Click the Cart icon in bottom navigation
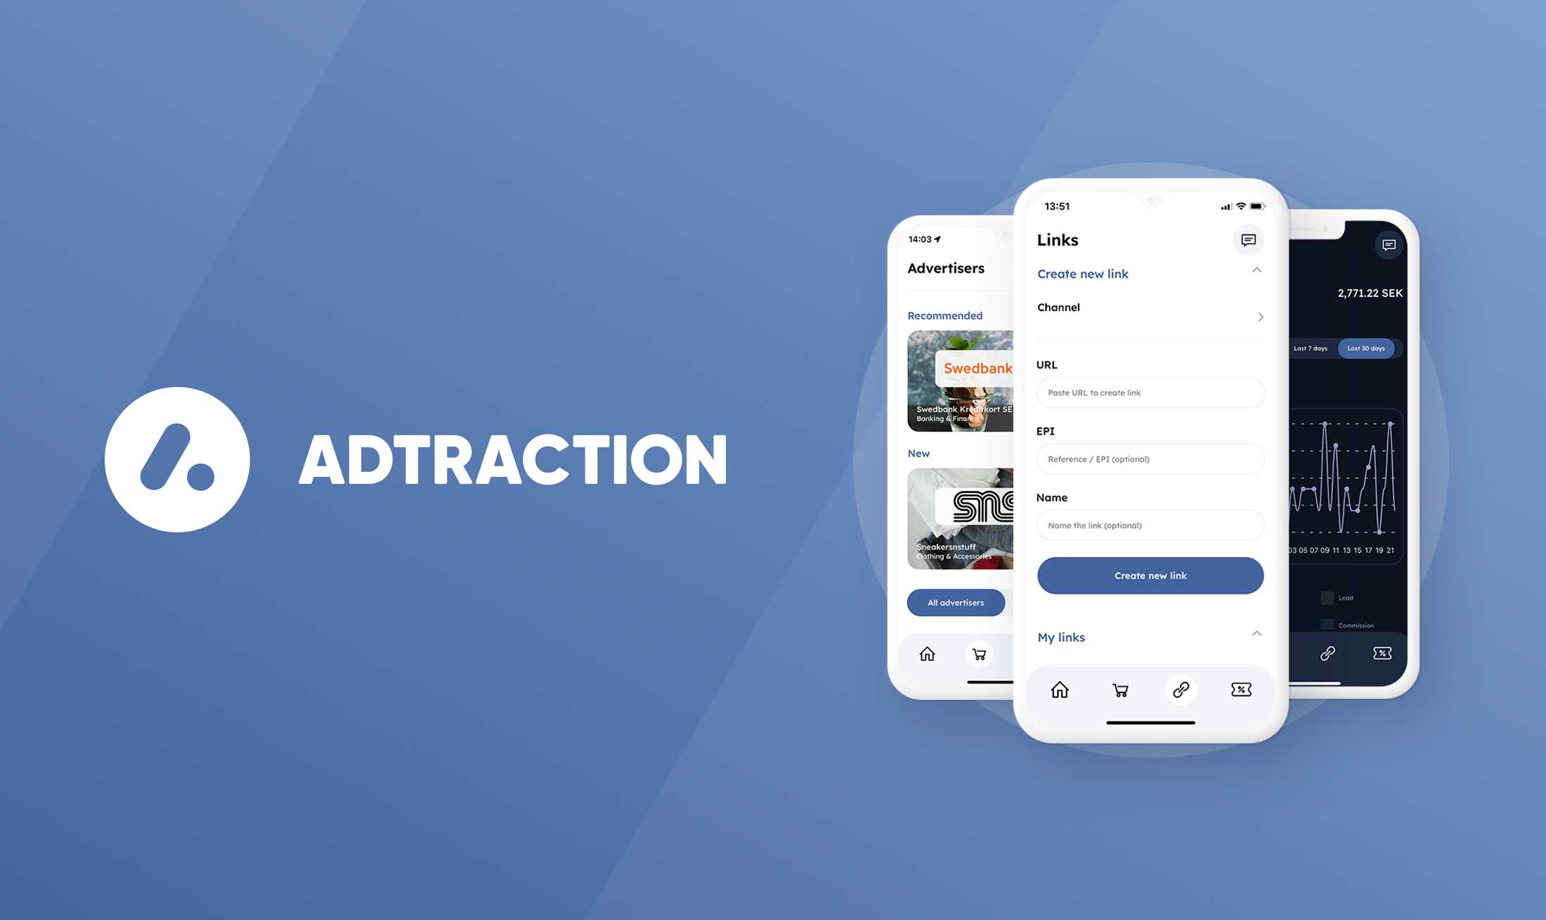Screen dimensions: 1546x920 point(1119,689)
